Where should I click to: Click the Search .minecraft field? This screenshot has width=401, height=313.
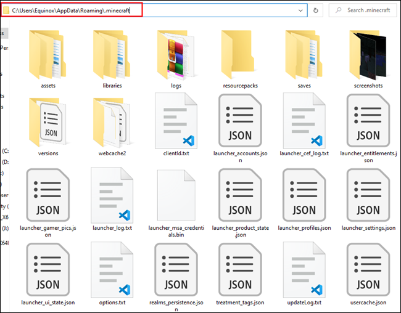[363, 10]
